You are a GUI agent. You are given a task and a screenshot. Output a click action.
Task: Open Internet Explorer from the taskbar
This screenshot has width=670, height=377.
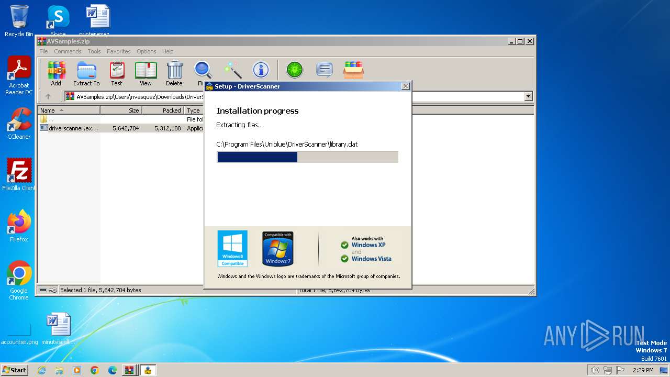(41, 370)
